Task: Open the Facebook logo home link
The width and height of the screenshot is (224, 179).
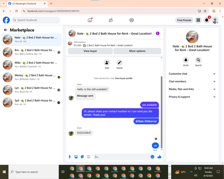Action: [x=6, y=20]
